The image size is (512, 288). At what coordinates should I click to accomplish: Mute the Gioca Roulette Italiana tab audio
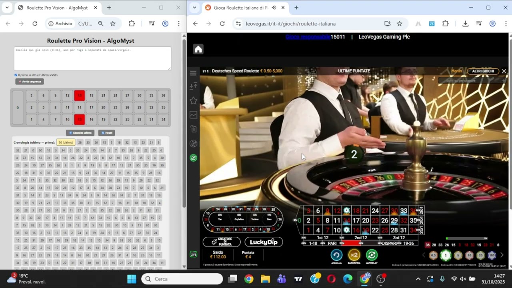[x=274, y=8]
